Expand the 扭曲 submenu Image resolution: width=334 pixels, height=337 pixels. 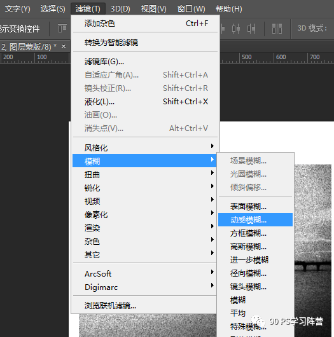(x=144, y=174)
